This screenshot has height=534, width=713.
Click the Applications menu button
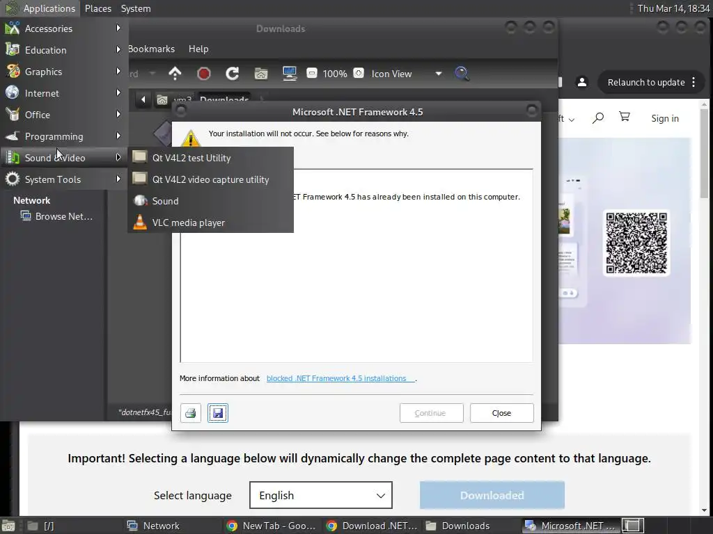click(x=40, y=8)
